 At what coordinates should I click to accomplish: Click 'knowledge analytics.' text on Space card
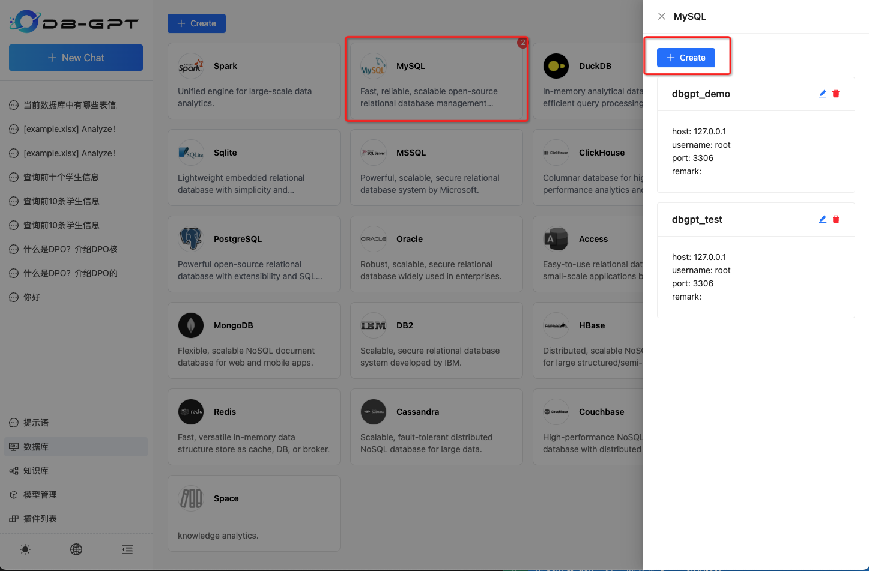[x=218, y=536]
